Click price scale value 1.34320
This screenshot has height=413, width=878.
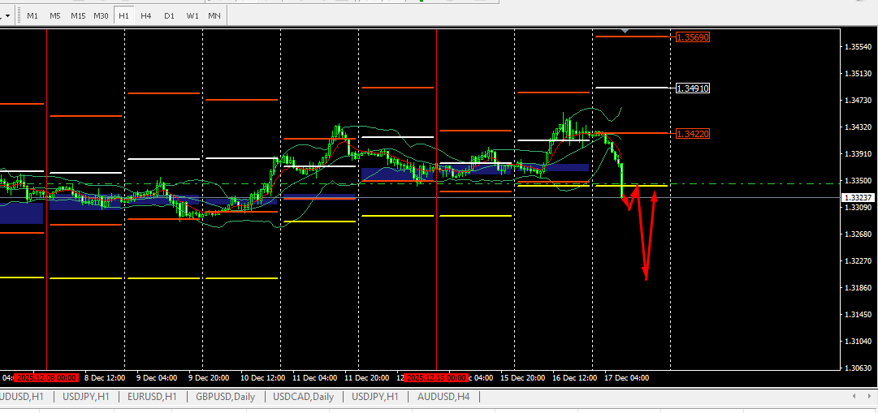tap(858, 127)
